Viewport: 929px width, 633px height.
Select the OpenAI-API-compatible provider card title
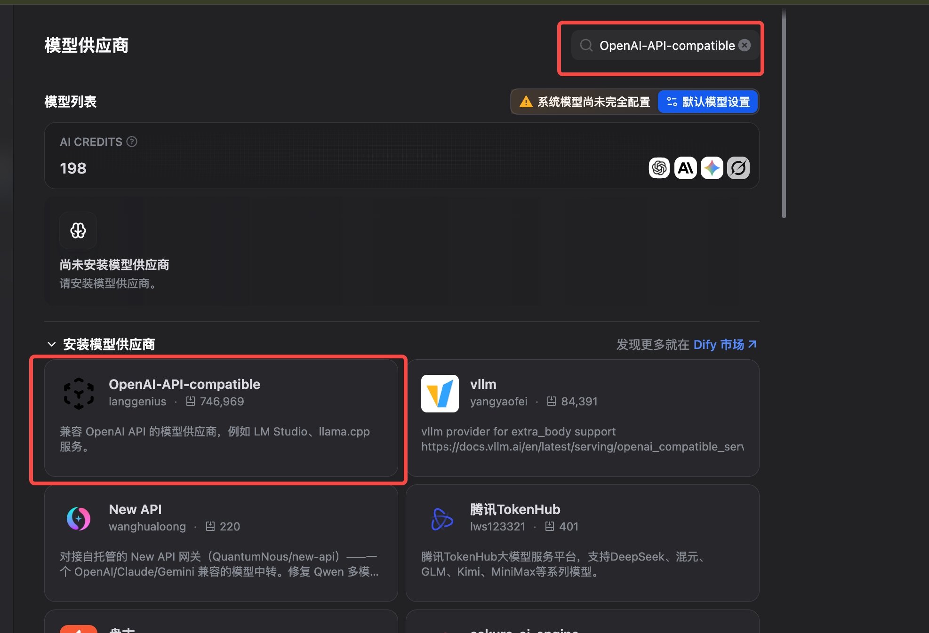tap(184, 384)
